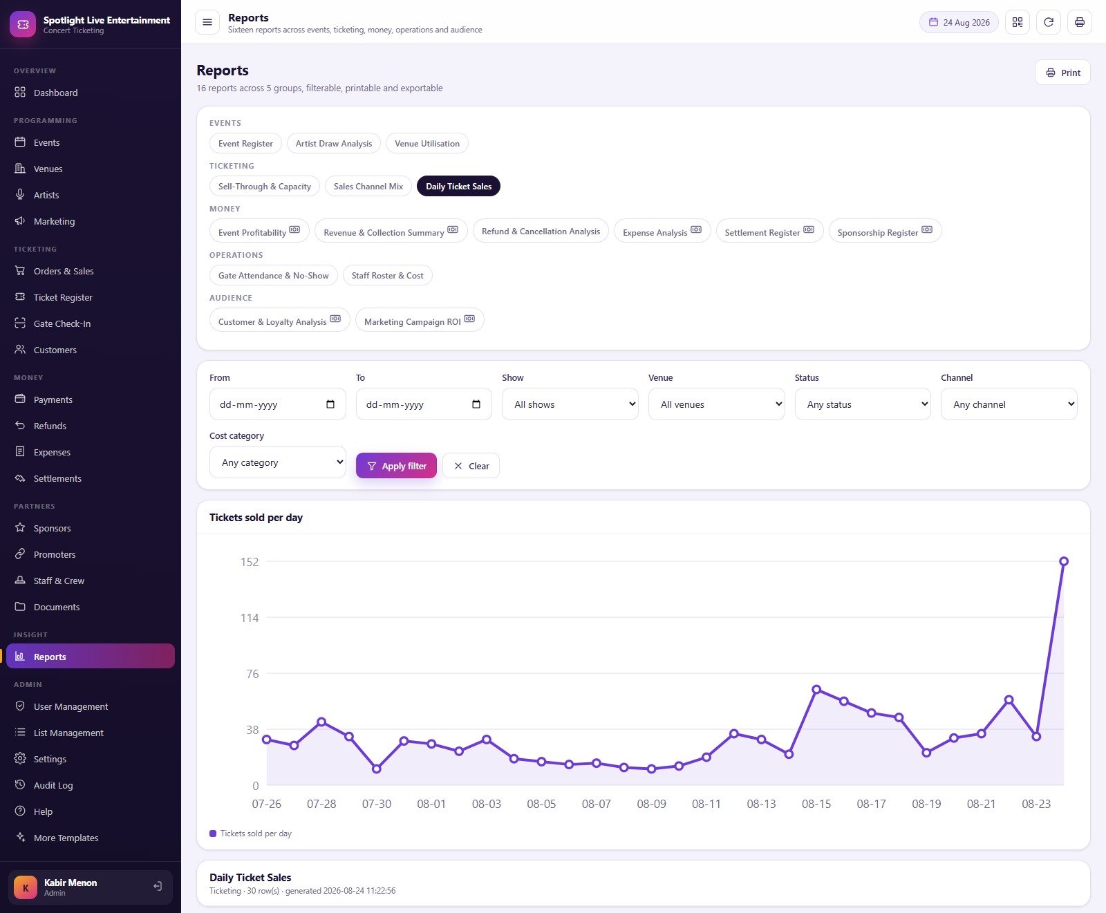Image resolution: width=1106 pixels, height=913 pixels.
Task: Click the Print button
Action: [1062, 73]
